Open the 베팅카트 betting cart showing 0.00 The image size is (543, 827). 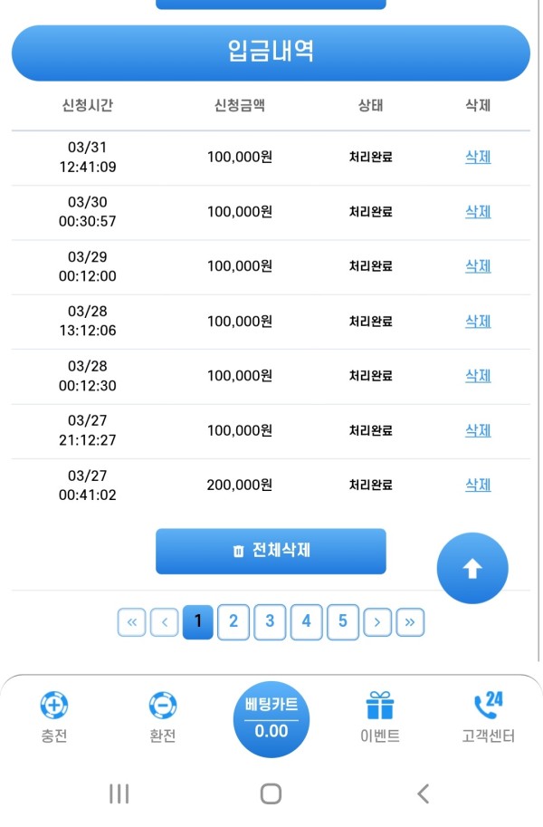(x=272, y=718)
